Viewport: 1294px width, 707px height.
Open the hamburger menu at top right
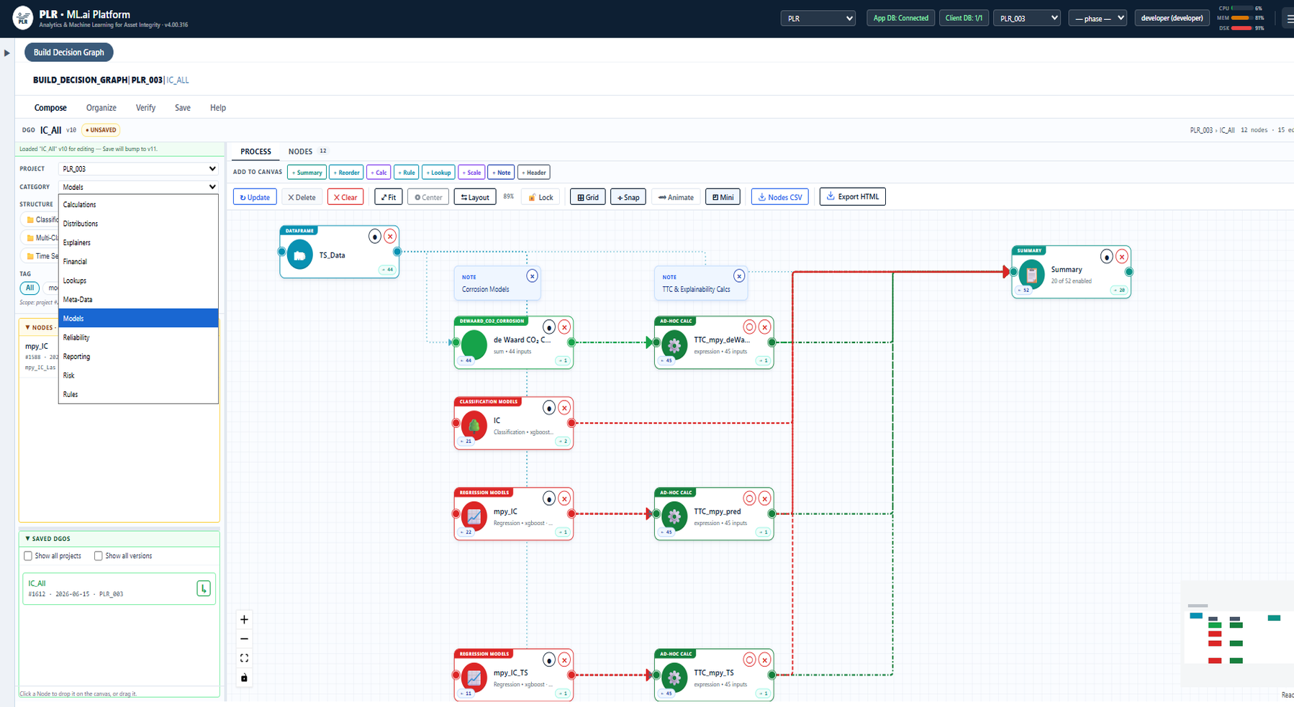coord(1289,19)
